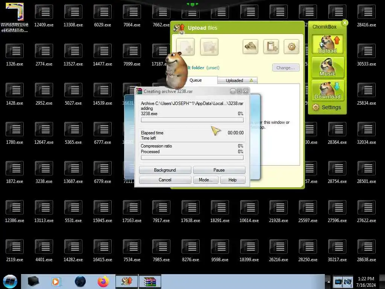Viewport: 385px width, 289px height.
Task: Select the 18291.exe desktop icon
Action: [220, 211]
